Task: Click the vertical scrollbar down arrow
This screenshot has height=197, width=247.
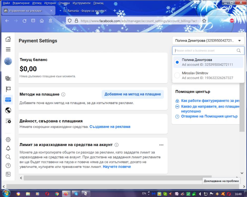Action: point(242,173)
